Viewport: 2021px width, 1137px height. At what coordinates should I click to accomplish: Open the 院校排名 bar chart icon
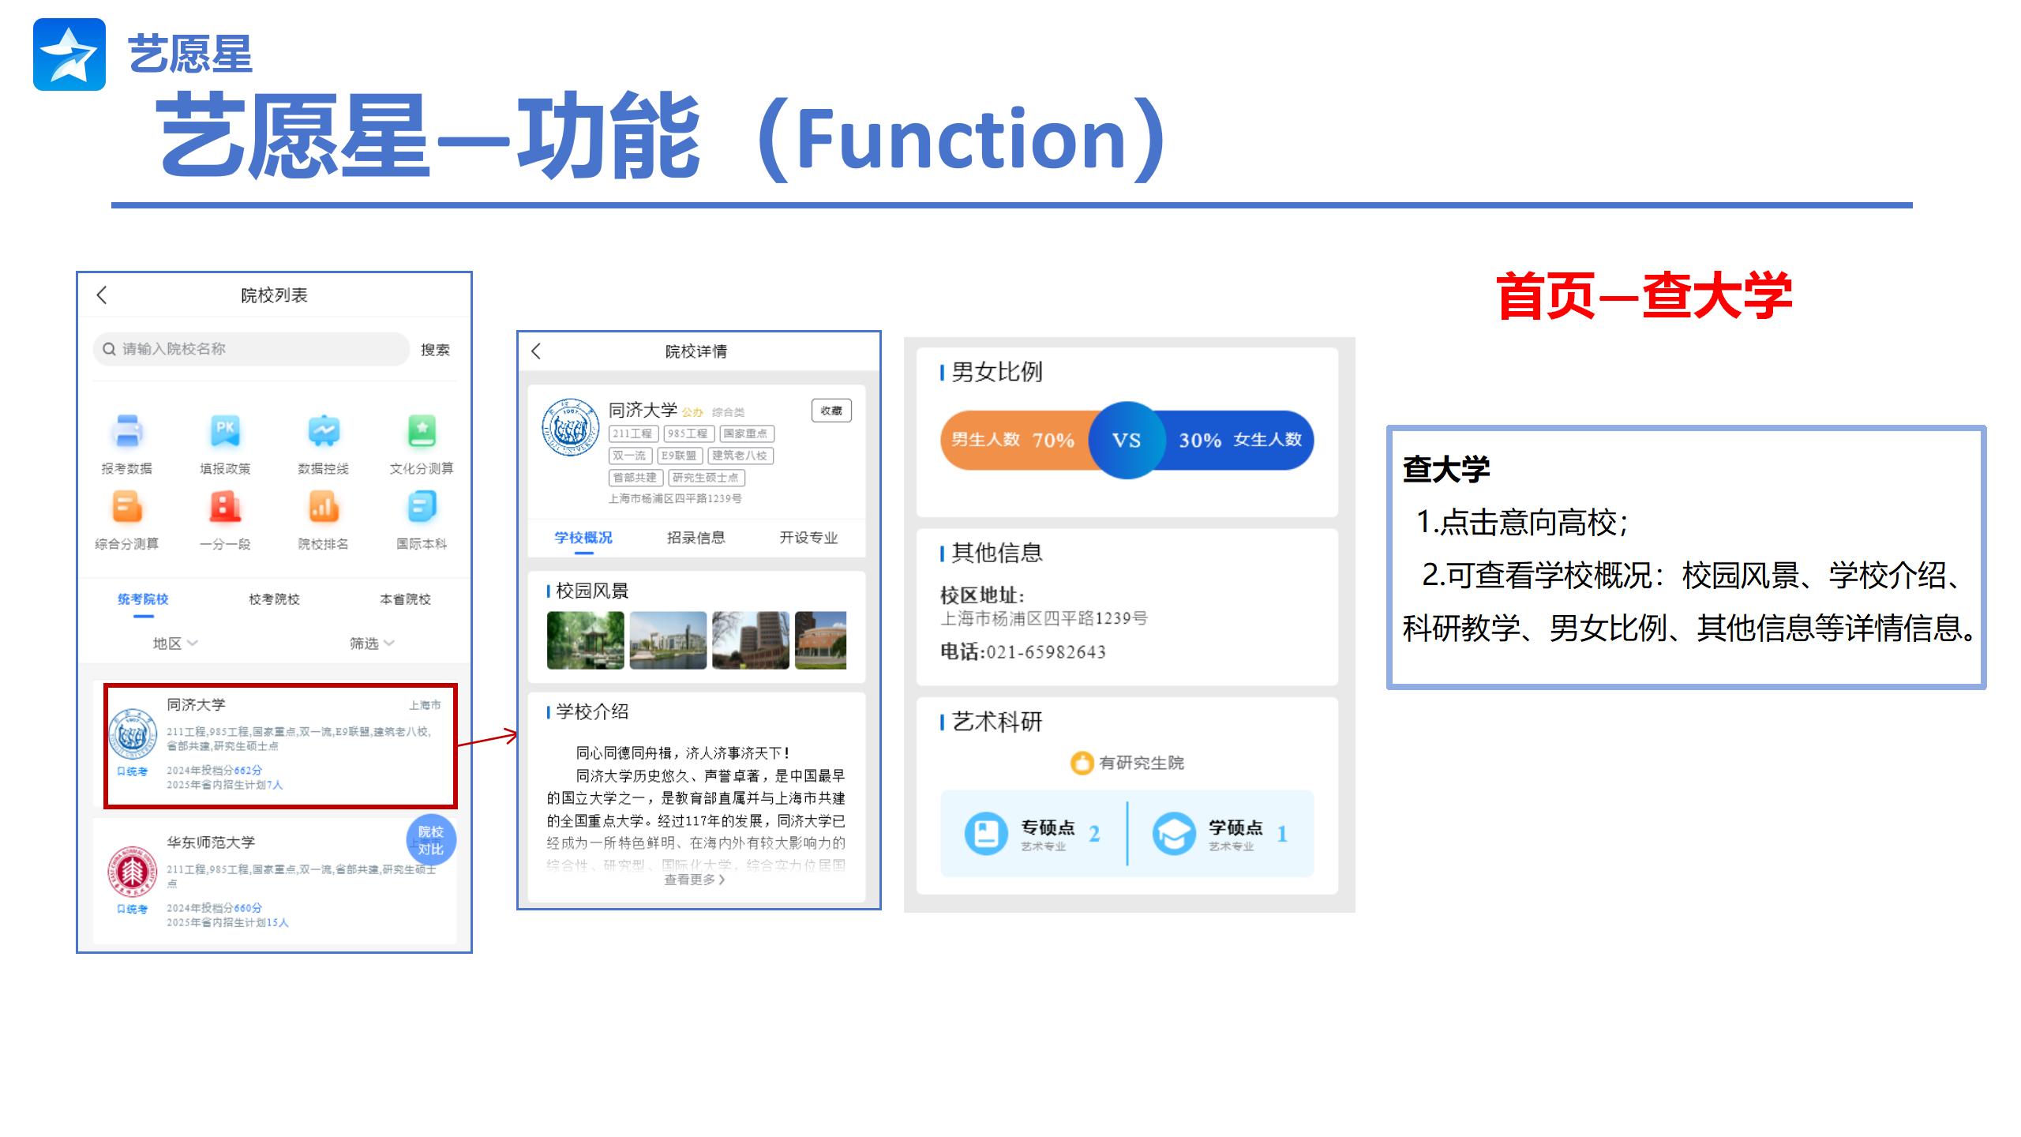324,507
